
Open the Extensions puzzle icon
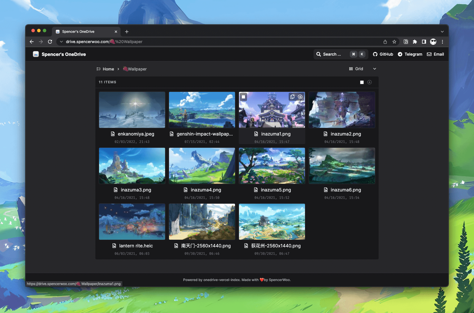415,42
